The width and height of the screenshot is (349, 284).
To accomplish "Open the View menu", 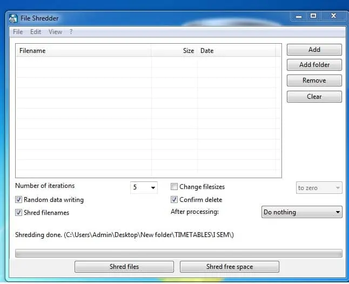I will point(55,32).
